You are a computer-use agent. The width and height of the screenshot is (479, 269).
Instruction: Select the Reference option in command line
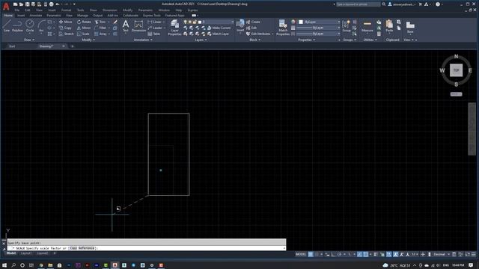[x=86, y=248]
